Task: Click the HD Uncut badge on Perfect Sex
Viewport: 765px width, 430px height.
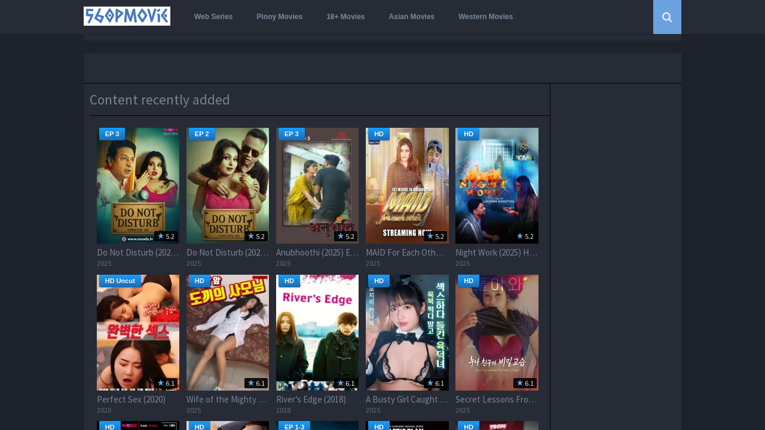Action: [120, 281]
